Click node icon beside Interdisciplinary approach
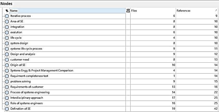Viewport: 219px width, 112px height. pyautogui.click(x=7, y=98)
